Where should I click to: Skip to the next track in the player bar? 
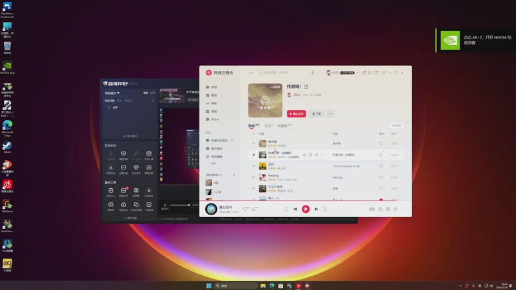[316, 209]
